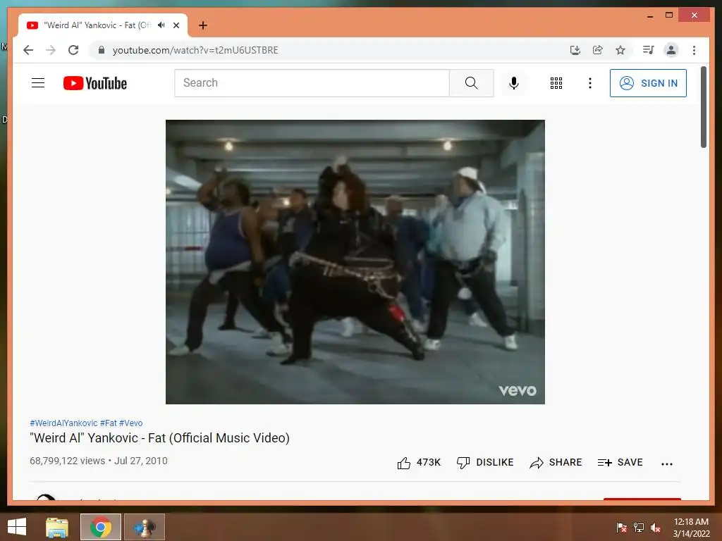Screen dimensions: 722x541
Task: Close the Weird Al YouTube tab
Action: pyautogui.click(x=176, y=25)
